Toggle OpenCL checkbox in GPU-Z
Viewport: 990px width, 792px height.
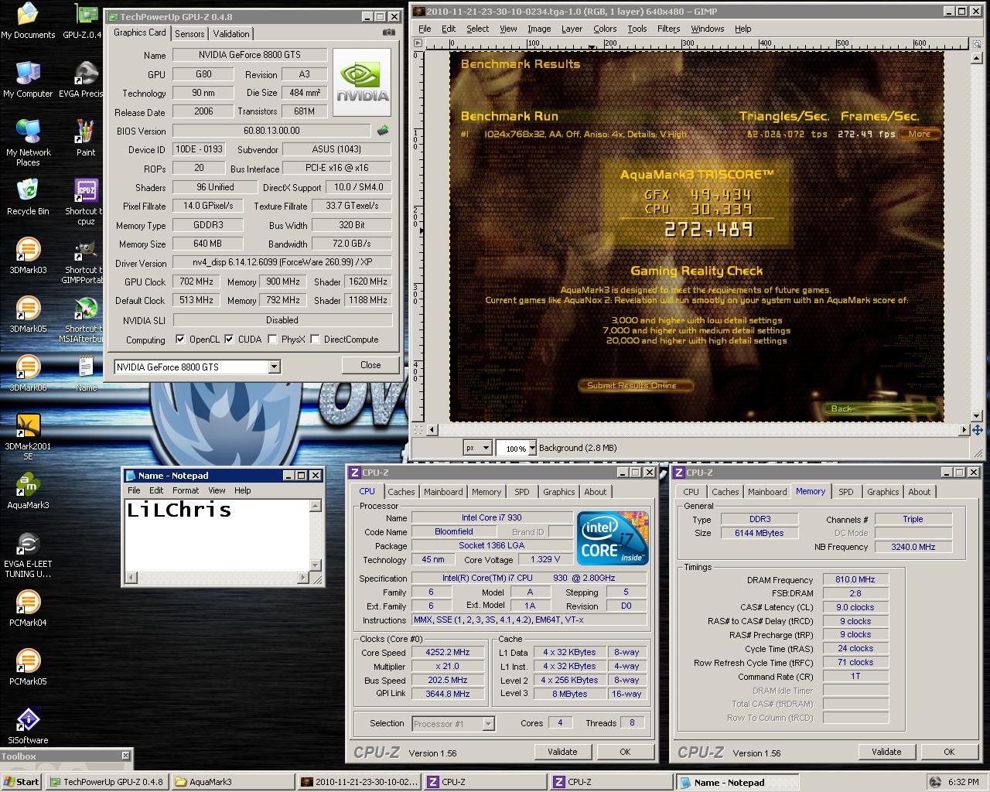tap(180, 339)
